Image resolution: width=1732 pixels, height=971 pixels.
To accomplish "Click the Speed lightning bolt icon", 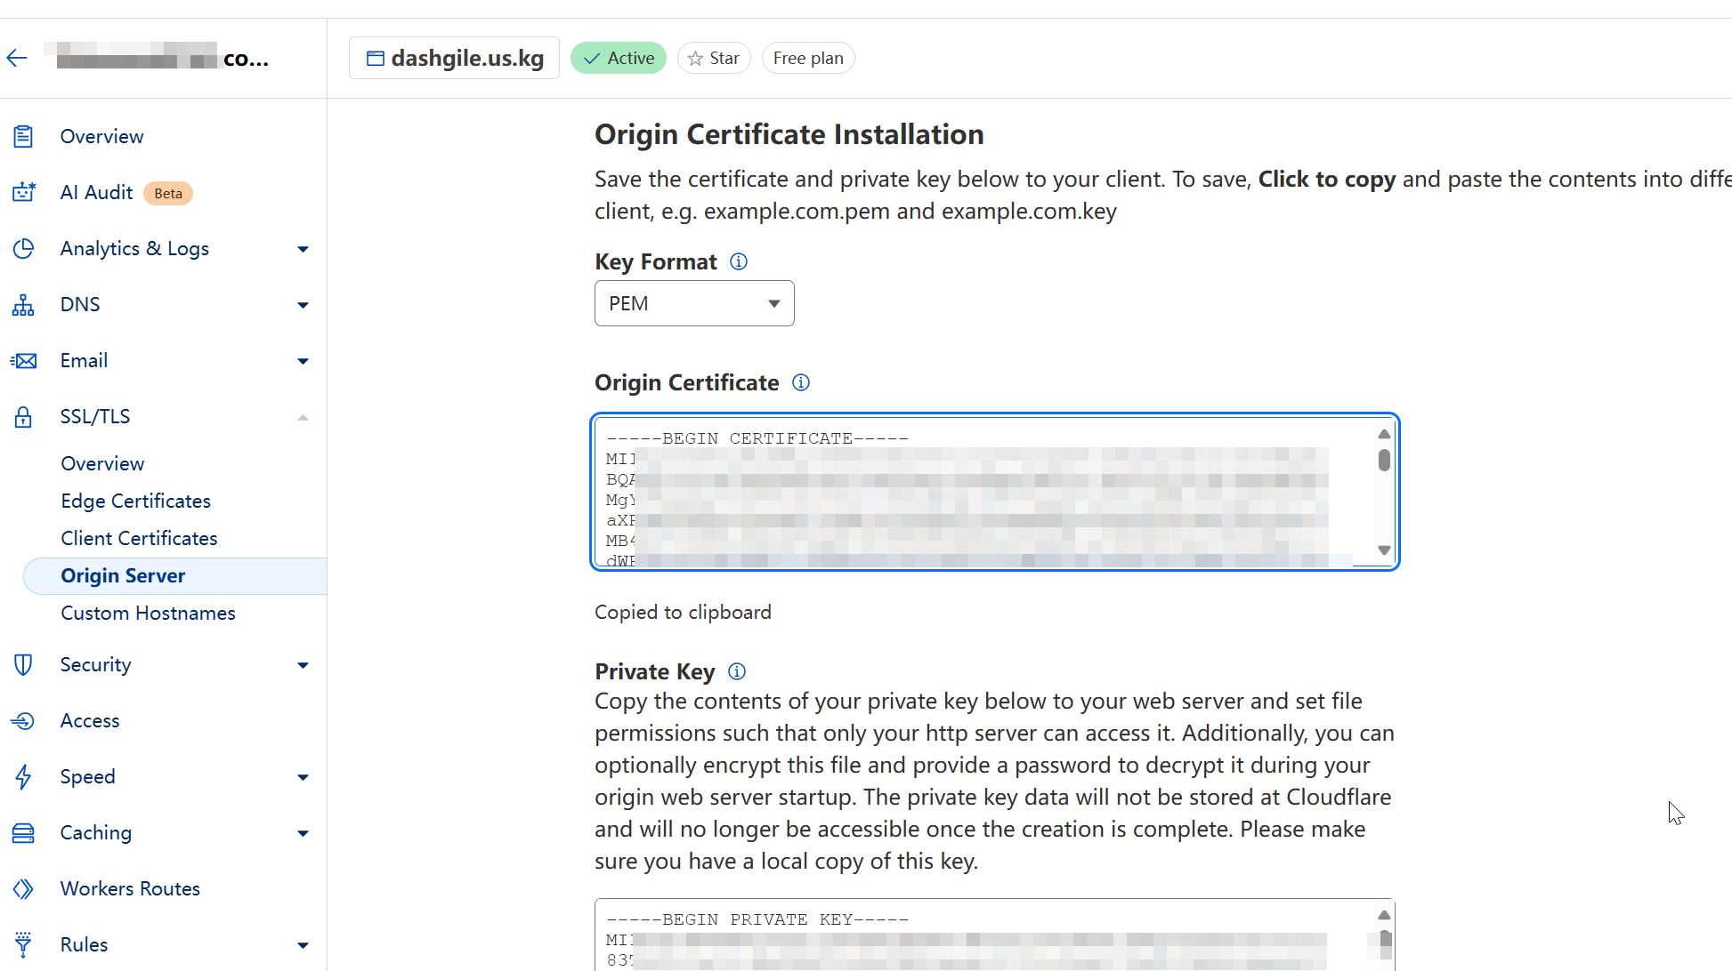I will (x=23, y=777).
